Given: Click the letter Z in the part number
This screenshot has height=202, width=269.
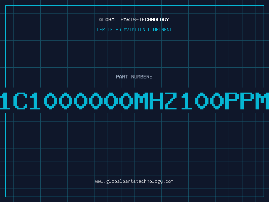Looking at the screenshot, I should click(x=171, y=101).
